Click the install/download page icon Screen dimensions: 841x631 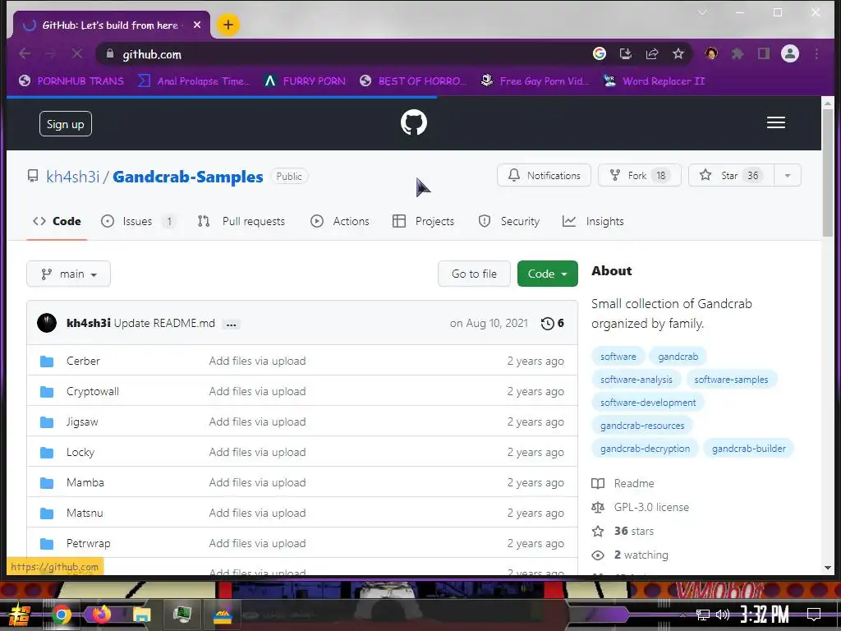click(x=625, y=53)
